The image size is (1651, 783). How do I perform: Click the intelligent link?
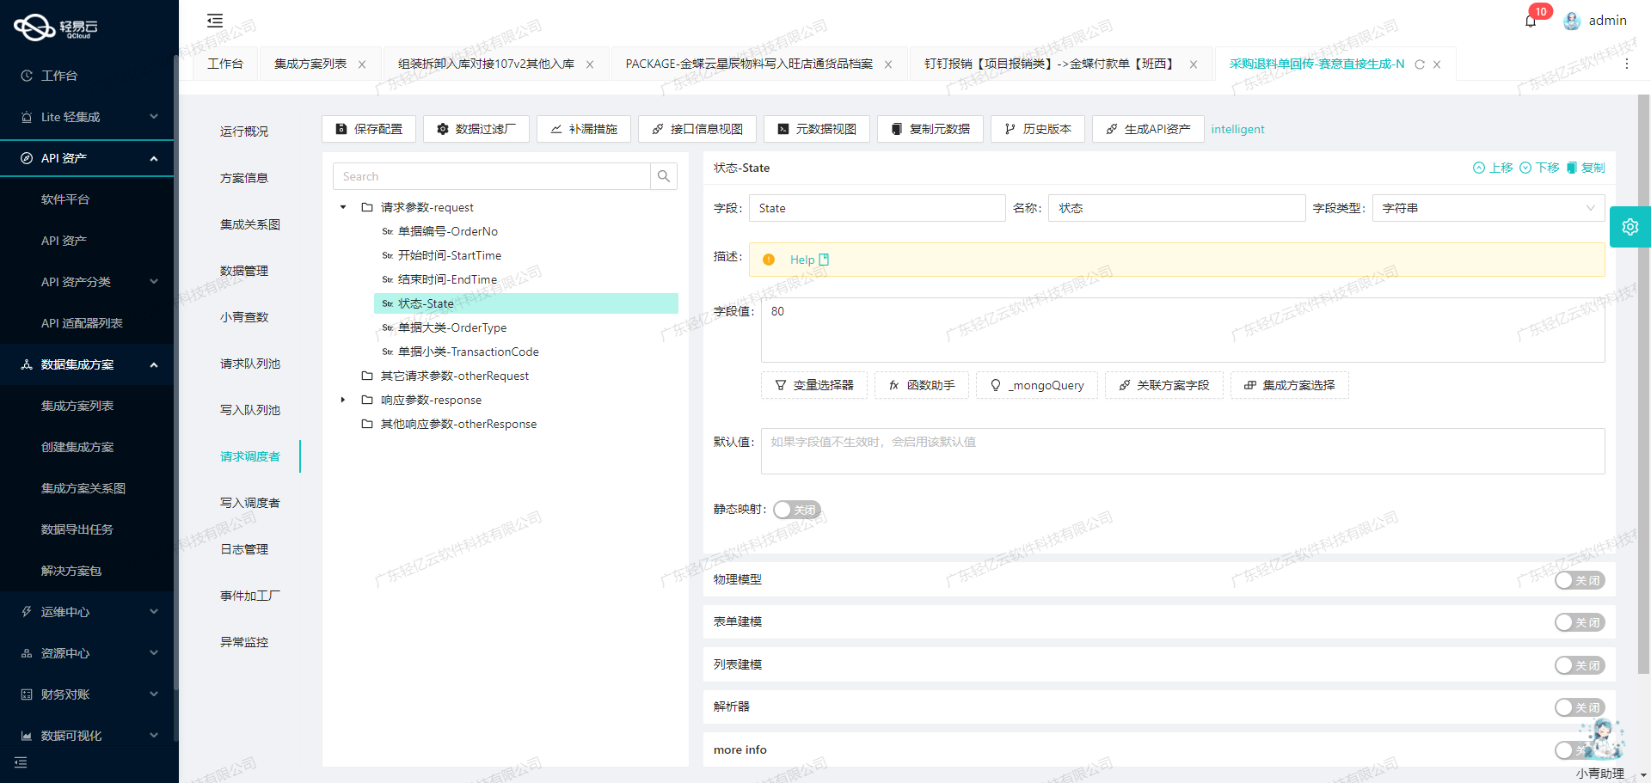point(1237,129)
